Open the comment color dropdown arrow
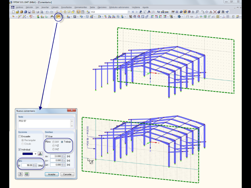The width and height of the screenshot is (251, 188). pyautogui.click(x=35, y=154)
